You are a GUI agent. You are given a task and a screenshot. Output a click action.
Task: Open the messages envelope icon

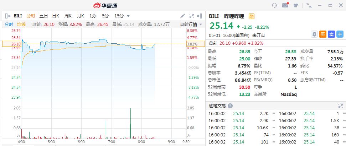click(x=285, y=5)
